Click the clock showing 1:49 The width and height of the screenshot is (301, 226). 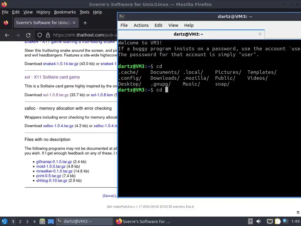click(x=295, y=221)
